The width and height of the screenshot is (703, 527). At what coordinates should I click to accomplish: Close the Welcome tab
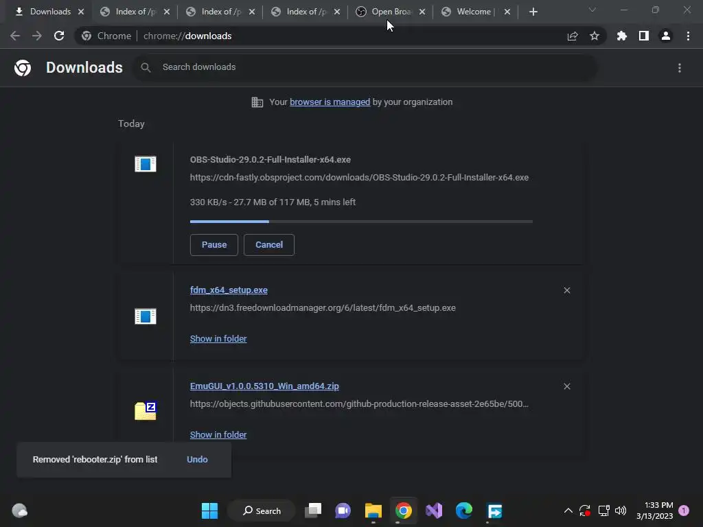[x=507, y=12]
